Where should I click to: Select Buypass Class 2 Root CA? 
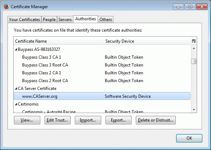point(102,81)
